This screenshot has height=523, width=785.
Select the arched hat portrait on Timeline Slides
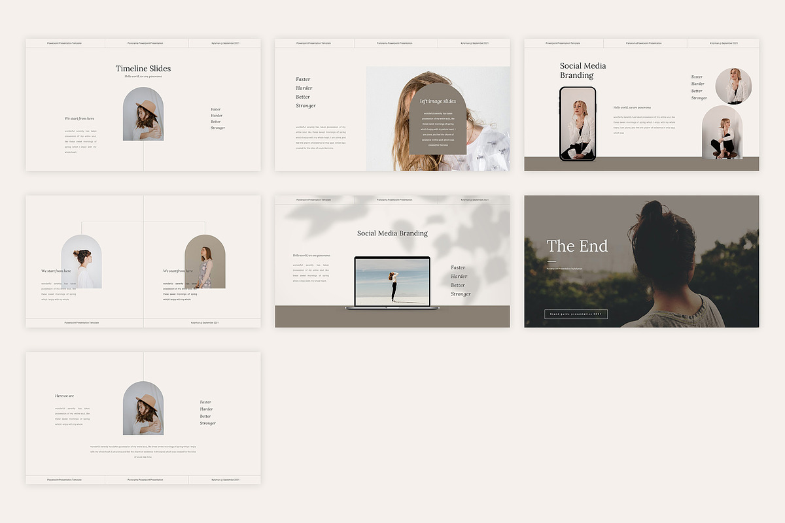[143, 114]
